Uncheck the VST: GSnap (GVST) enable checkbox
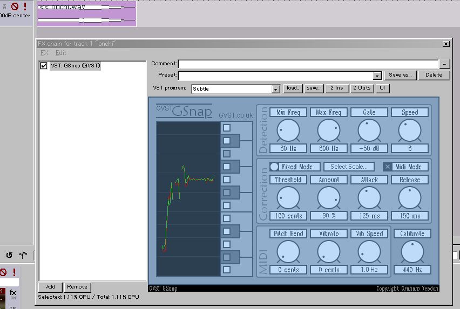Viewport: 460px width, 309px height. coord(43,66)
